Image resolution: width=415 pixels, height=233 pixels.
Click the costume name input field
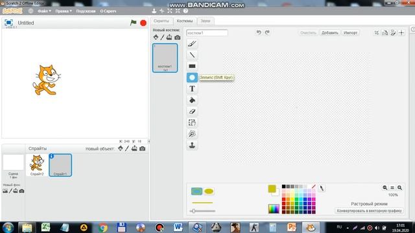pyautogui.click(x=207, y=33)
